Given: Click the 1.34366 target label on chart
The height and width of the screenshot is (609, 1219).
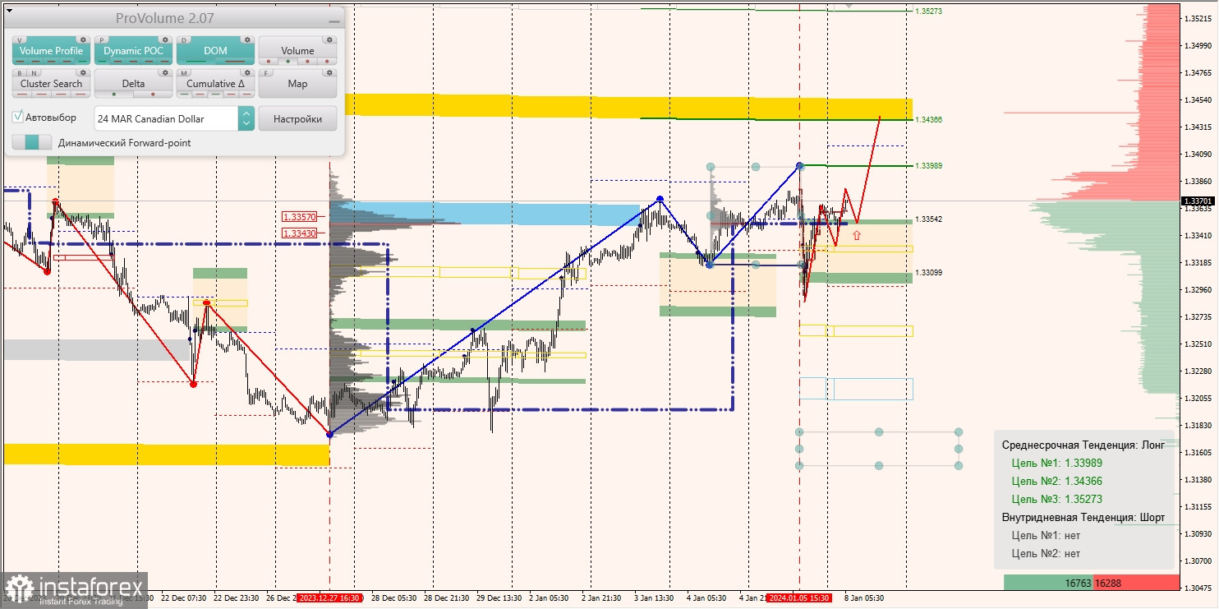Looking at the screenshot, I should [x=929, y=120].
